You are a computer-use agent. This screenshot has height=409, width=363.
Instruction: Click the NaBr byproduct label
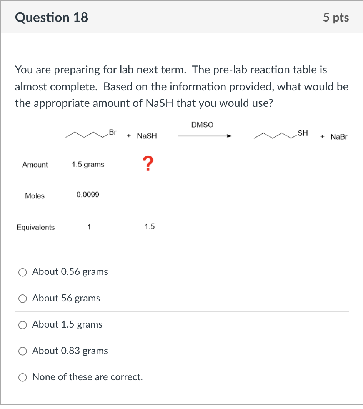[338, 137]
